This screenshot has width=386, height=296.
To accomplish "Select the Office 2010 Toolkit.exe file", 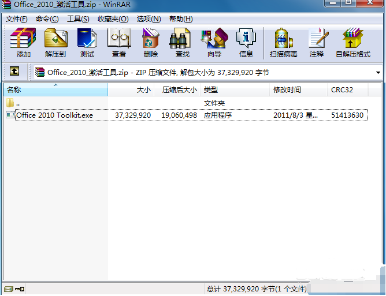I will pyautogui.click(x=54, y=115).
